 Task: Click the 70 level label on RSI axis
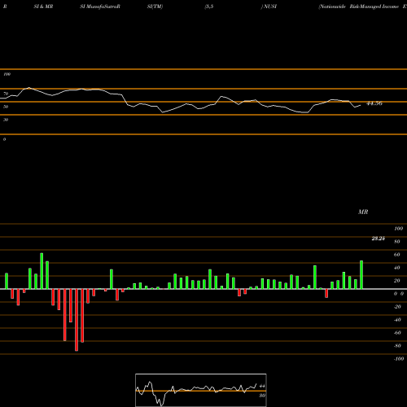[6, 94]
